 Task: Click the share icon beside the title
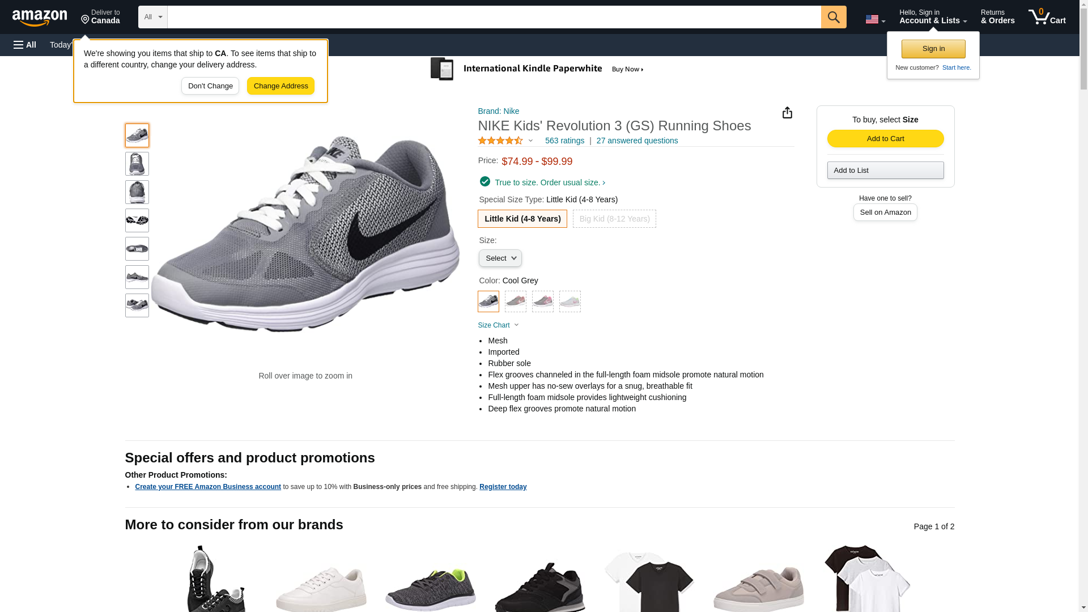point(787,113)
